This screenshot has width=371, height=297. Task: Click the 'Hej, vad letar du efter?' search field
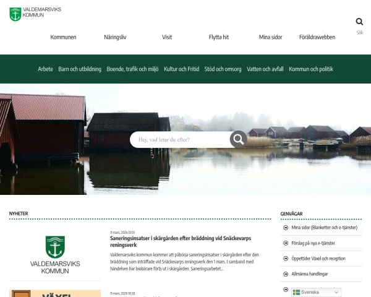point(181,139)
